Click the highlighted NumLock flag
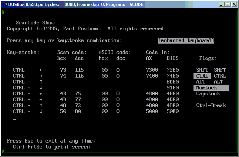 click(x=211, y=88)
